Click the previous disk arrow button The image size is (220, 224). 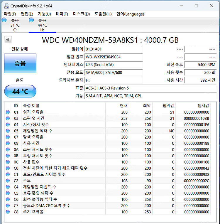[8, 40]
